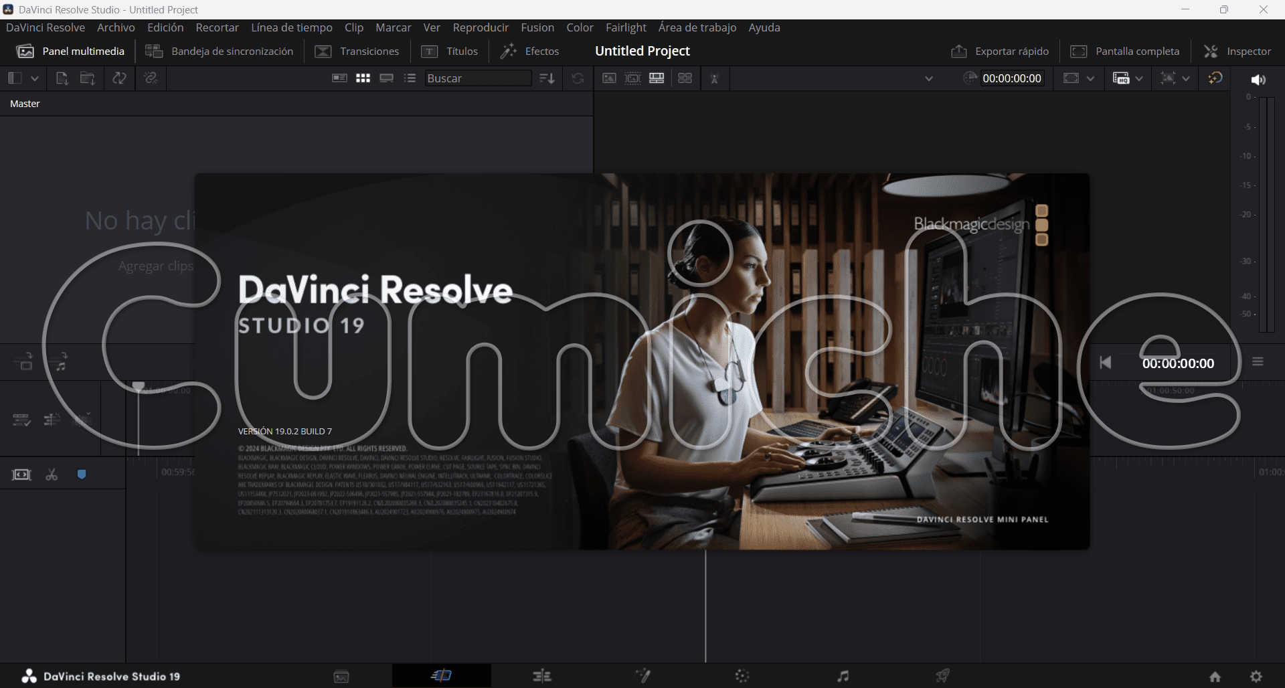This screenshot has width=1285, height=688.
Task: Click the timecode clock icon in viewer toolbar
Action: point(970,78)
